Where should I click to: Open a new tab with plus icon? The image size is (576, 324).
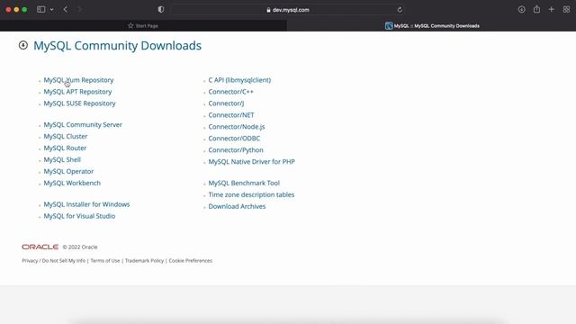(552, 10)
